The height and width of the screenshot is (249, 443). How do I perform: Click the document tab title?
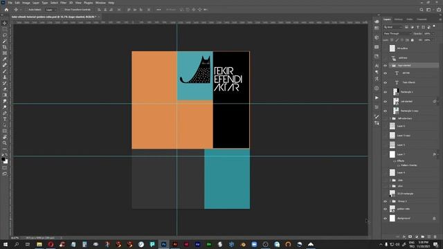[54, 17]
